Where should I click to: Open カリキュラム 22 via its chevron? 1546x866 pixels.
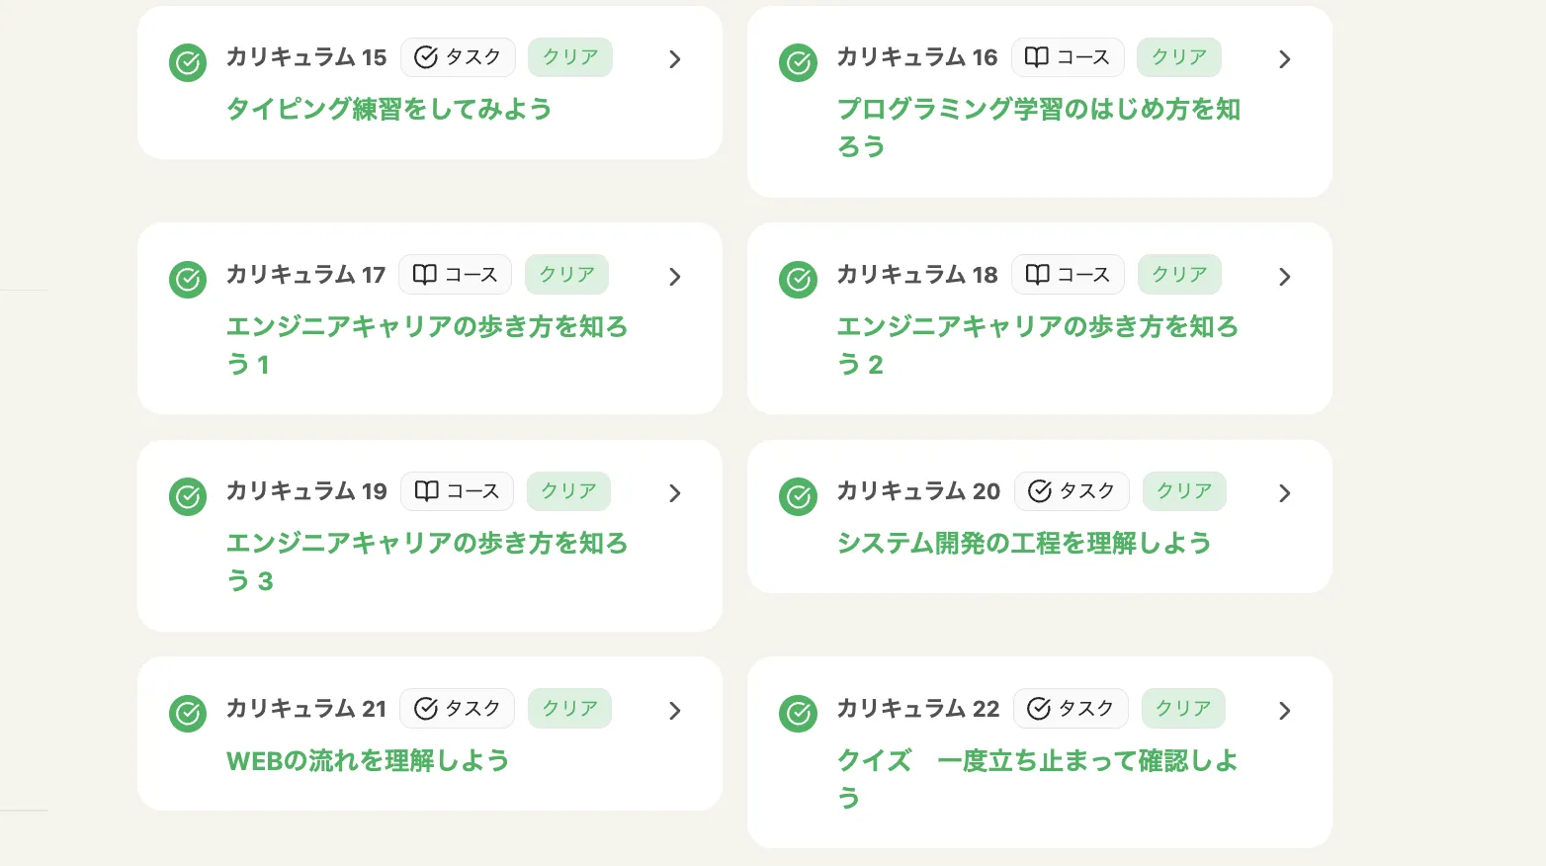[1284, 710]
